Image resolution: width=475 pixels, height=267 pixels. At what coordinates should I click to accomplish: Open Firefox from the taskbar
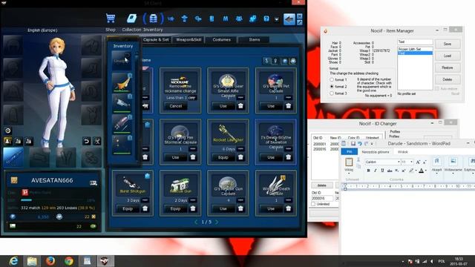coord(50,260)
